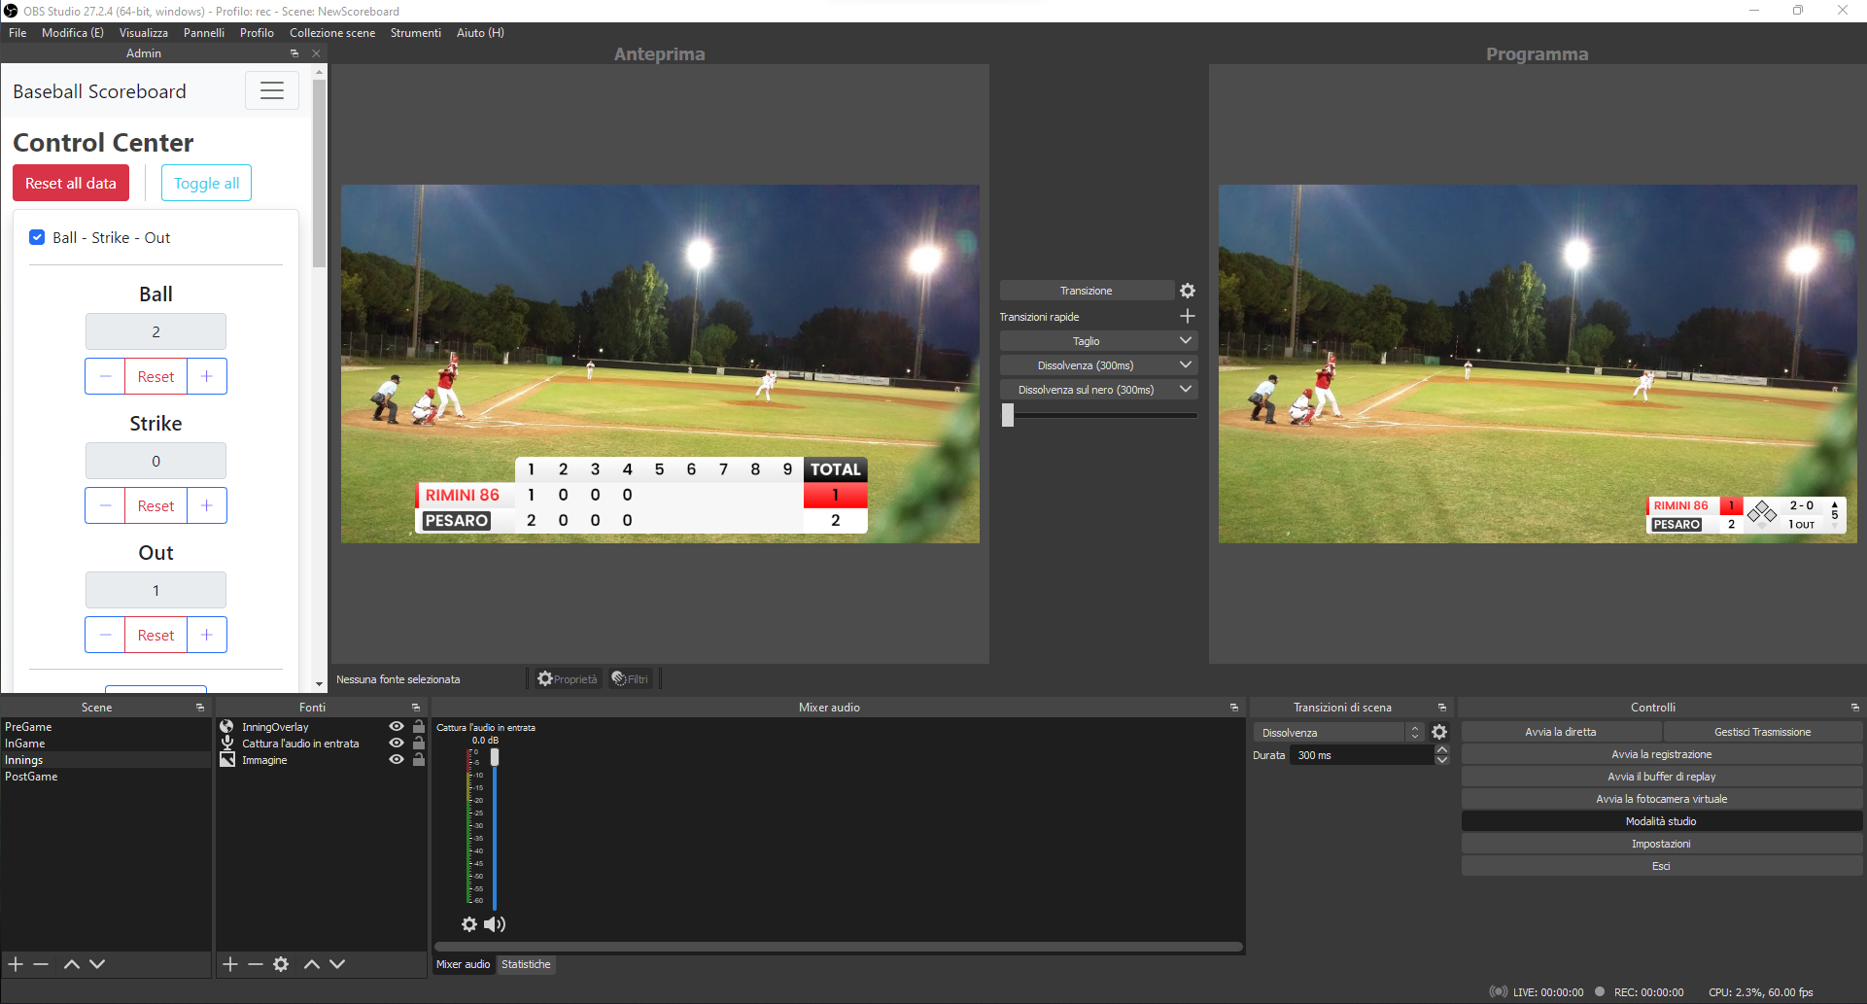Add a new scene with plus icon

pyautogui.click(x=16, y=964)
